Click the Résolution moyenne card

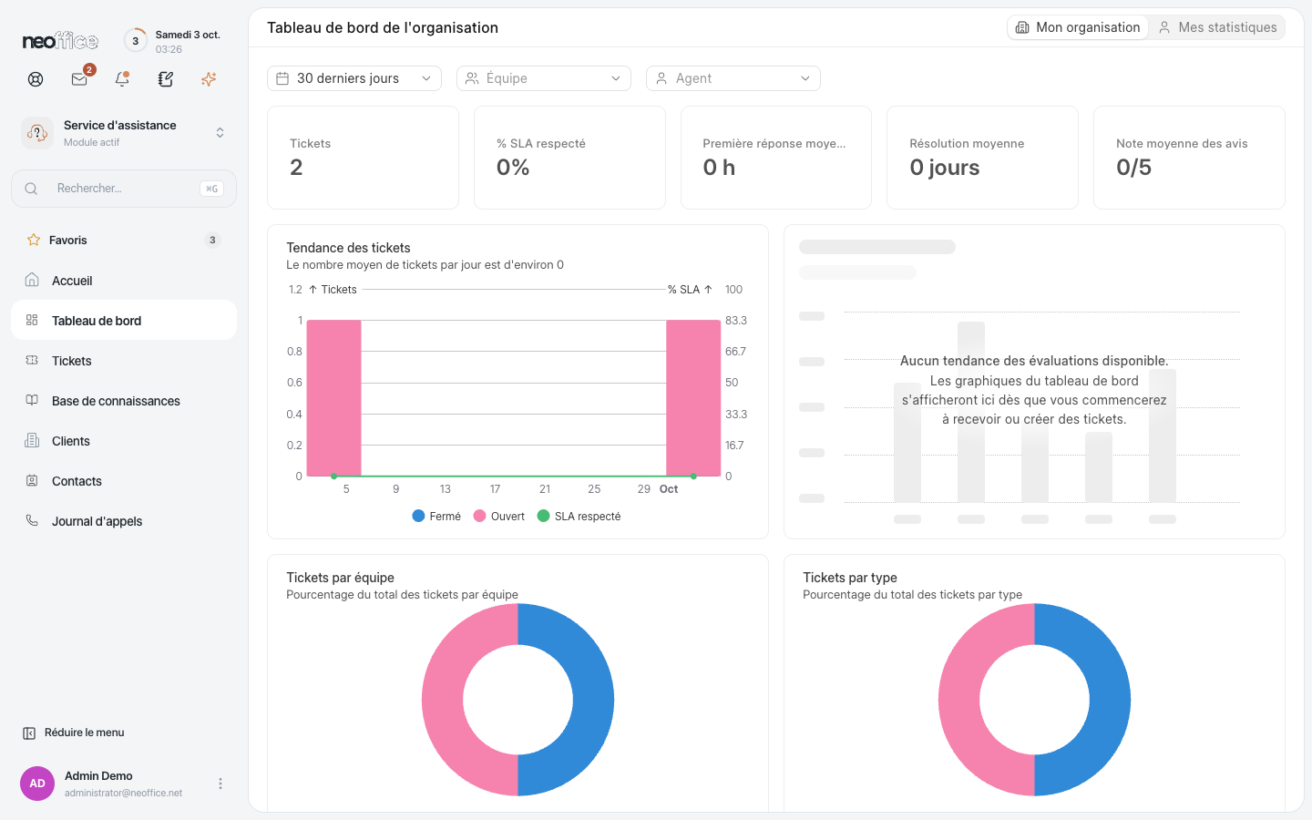click(x=982, y=158)
